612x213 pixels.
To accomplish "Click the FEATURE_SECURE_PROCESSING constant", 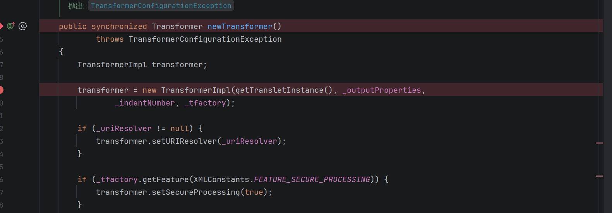I will [x=312, y=179].
